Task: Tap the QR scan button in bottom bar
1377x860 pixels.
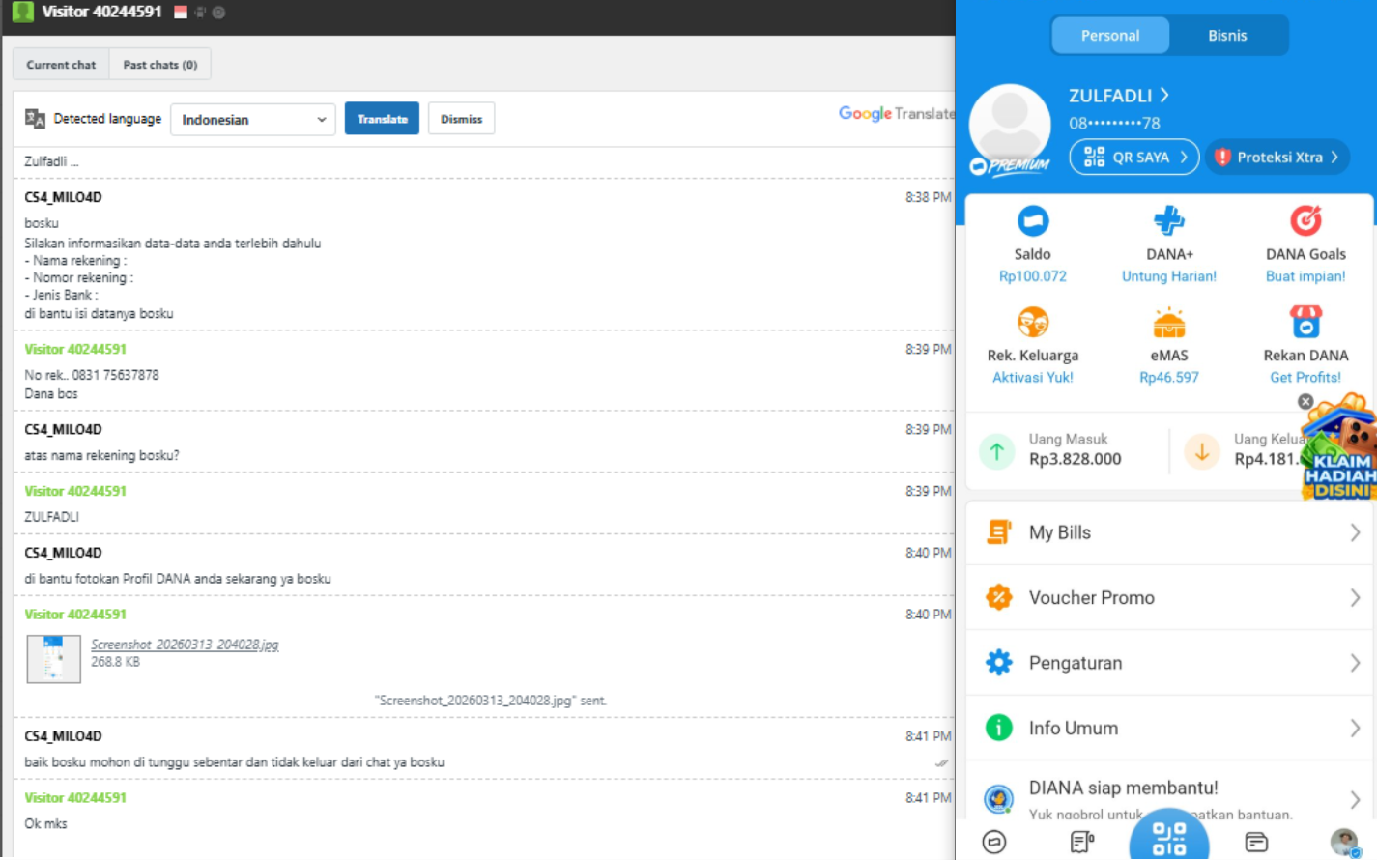Action: 1169,837
